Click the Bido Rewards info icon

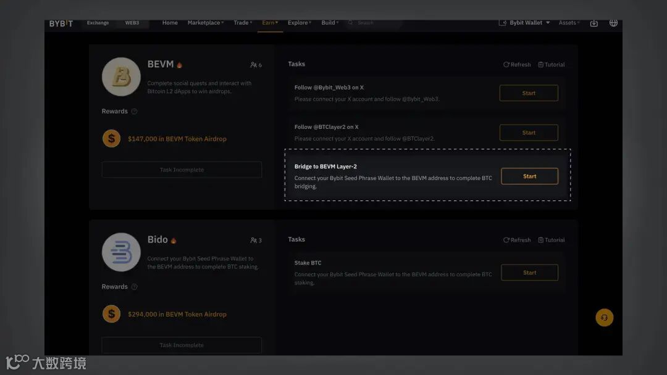(135, 287)
